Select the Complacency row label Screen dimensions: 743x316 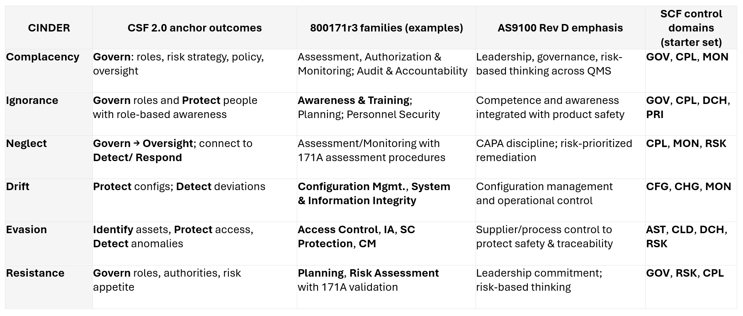(43, 57)
